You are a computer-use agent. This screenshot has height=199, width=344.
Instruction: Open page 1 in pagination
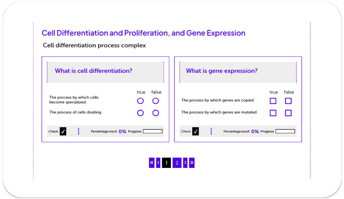166,163
